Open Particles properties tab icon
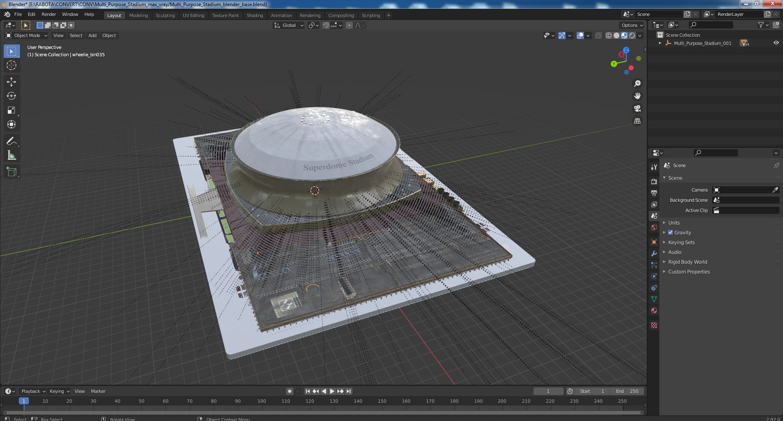The height and width of the screenshot is (421, 783). [654, 265]
